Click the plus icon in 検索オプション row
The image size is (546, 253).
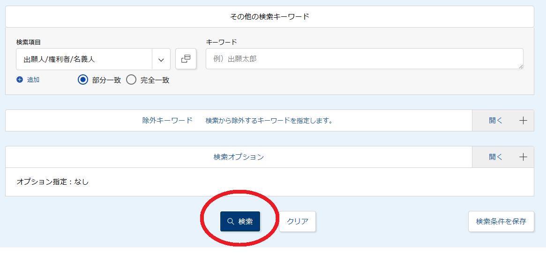[523, 157]
